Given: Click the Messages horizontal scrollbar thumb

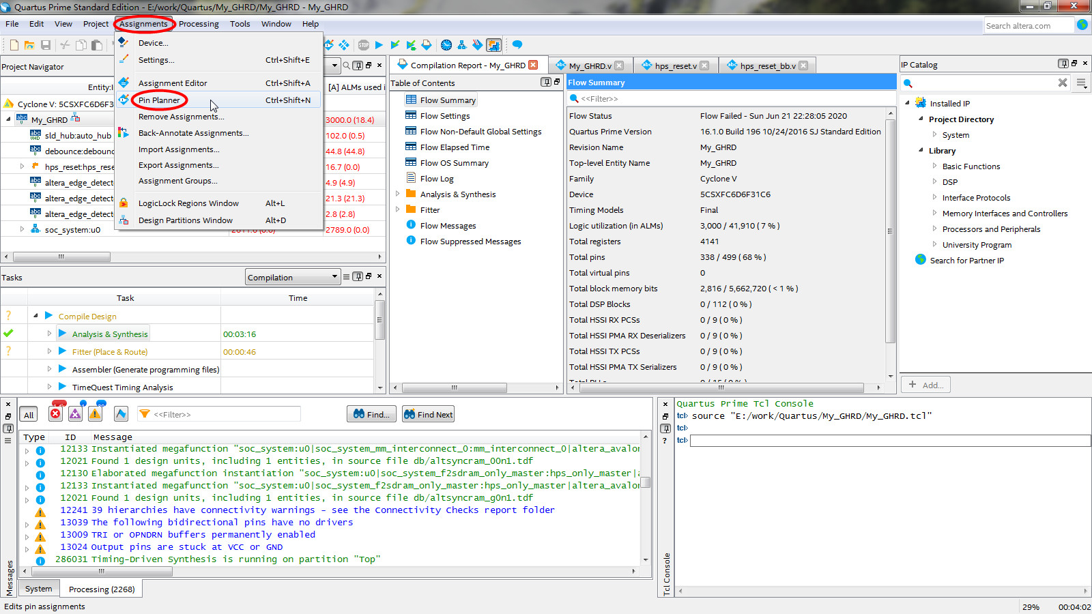Looking at the screenshot, I should 101,572.
